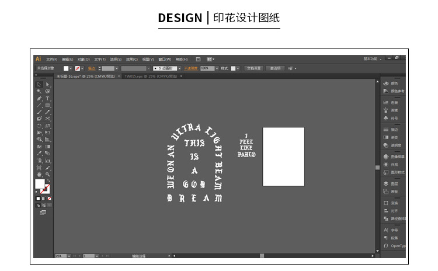Close the TW015.eps tab
This screenshot has width=438, height=271.
(181, 77)
